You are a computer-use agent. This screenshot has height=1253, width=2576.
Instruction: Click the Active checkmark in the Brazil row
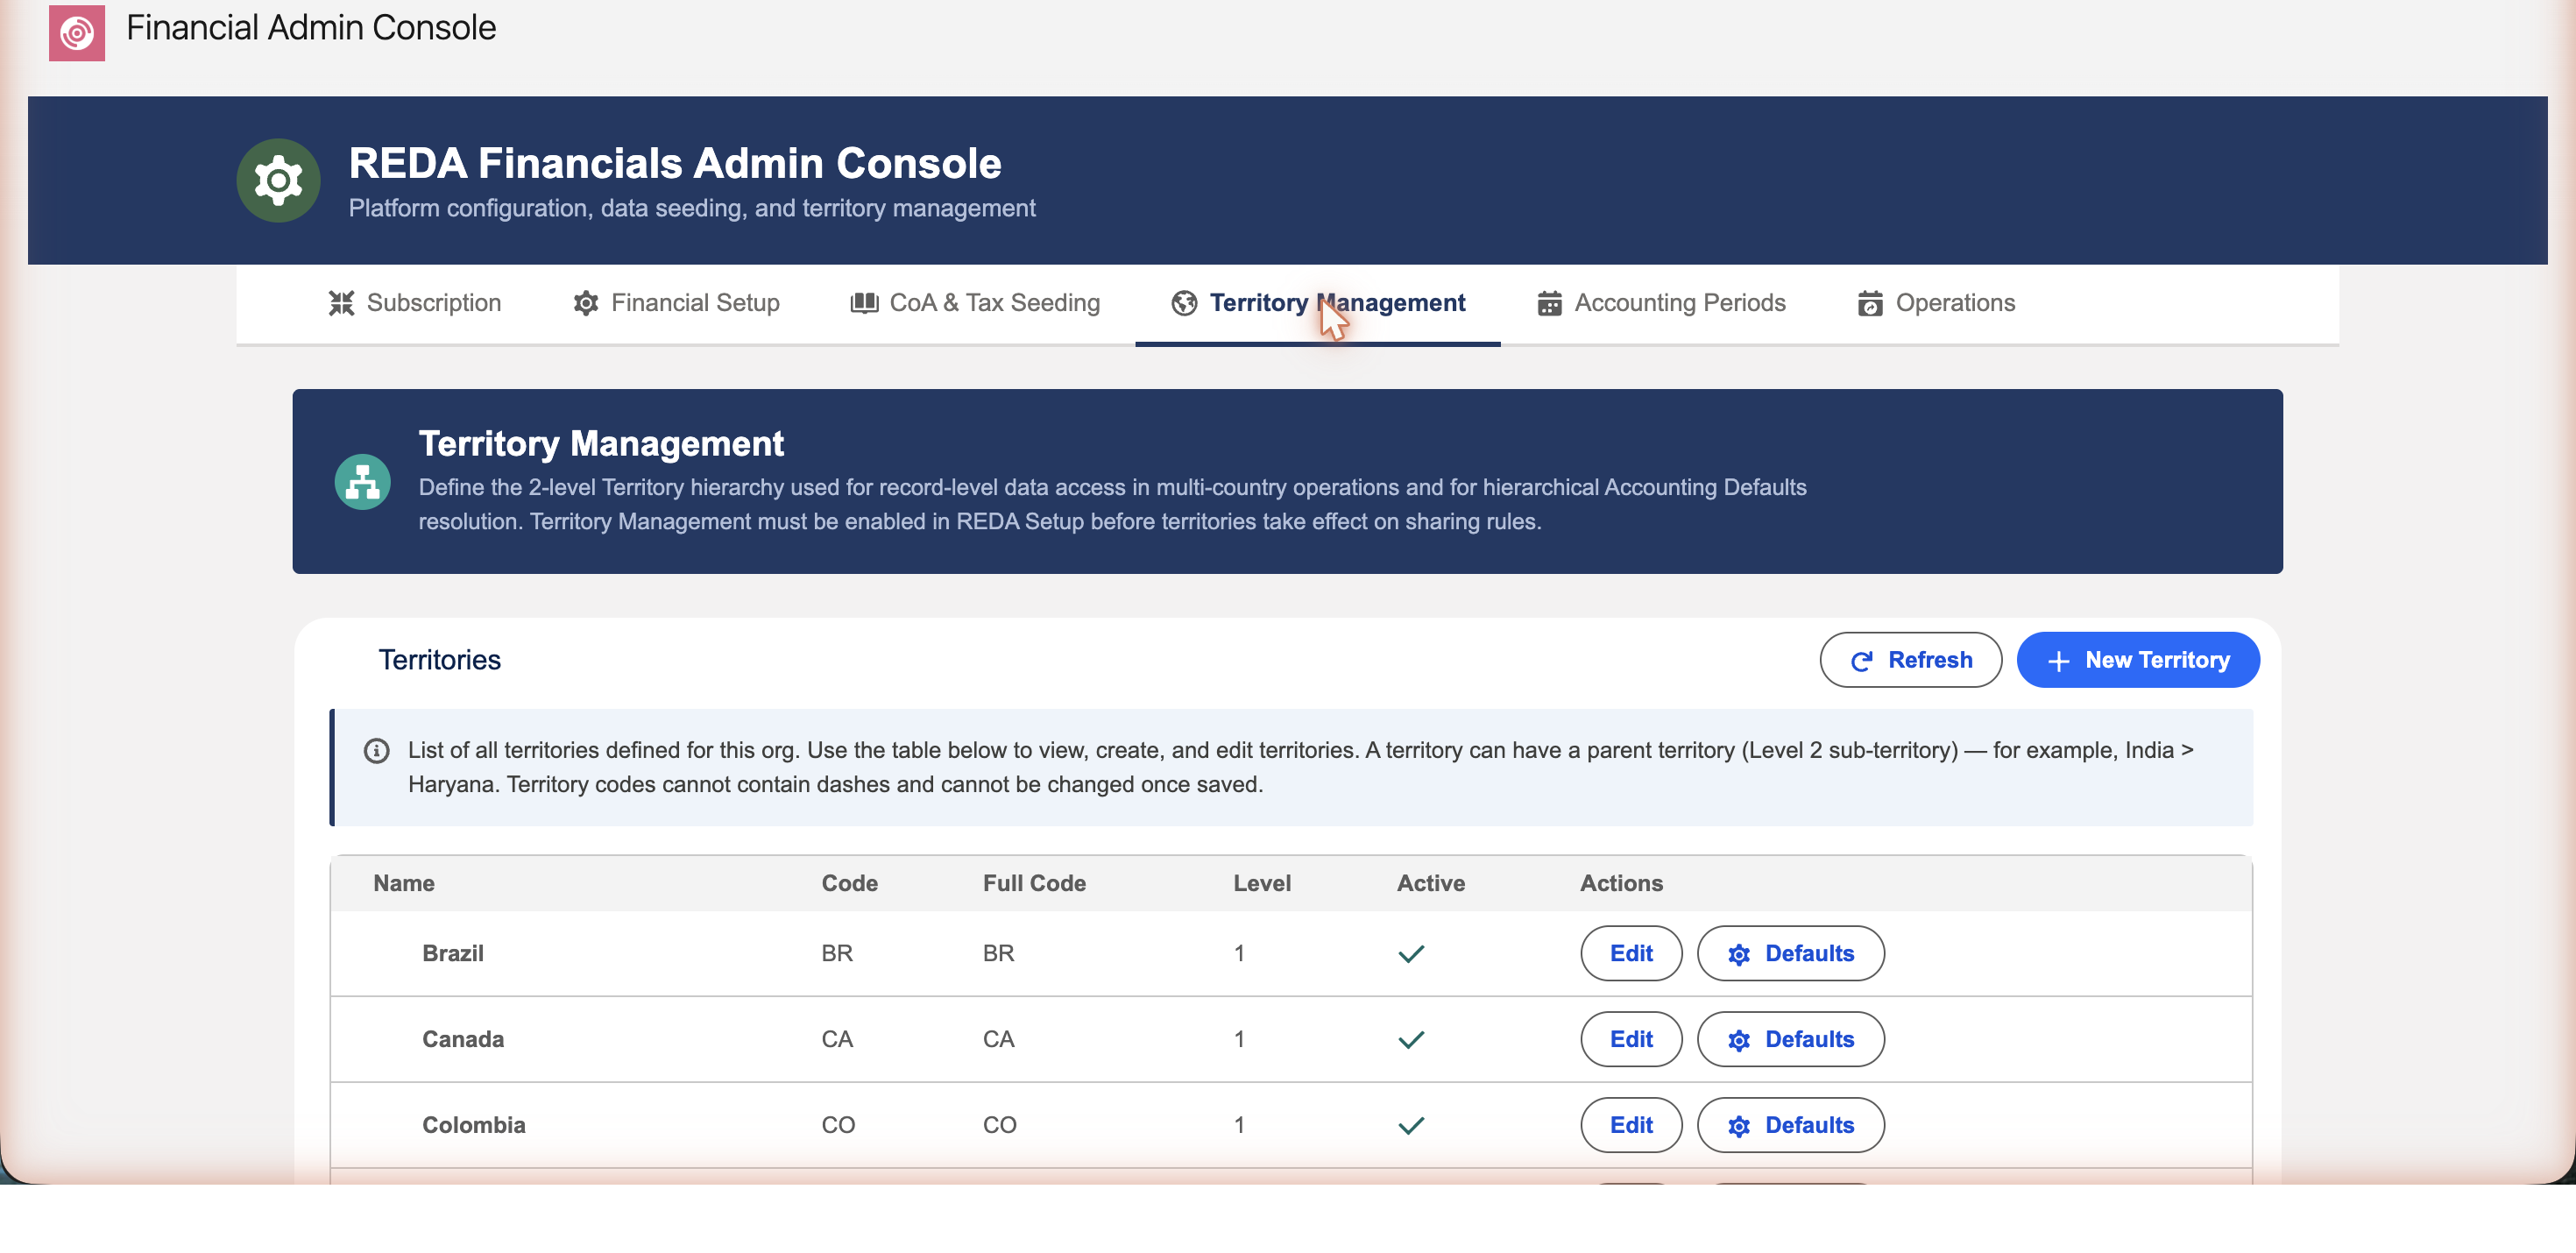(1411, 954)
